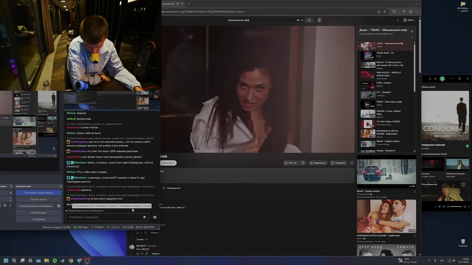Open File Explorer from the taskbar
The width and height of the screenshot is (472, 265).
pyautogui.click(x=46, y=261)
